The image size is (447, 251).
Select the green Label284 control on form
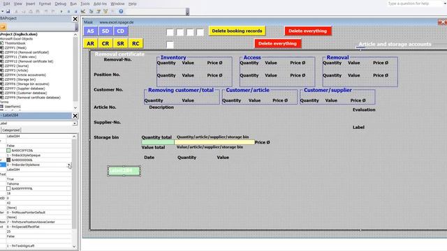[124, 171]
